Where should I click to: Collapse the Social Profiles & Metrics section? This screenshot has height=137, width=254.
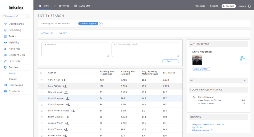coord(245,90)
